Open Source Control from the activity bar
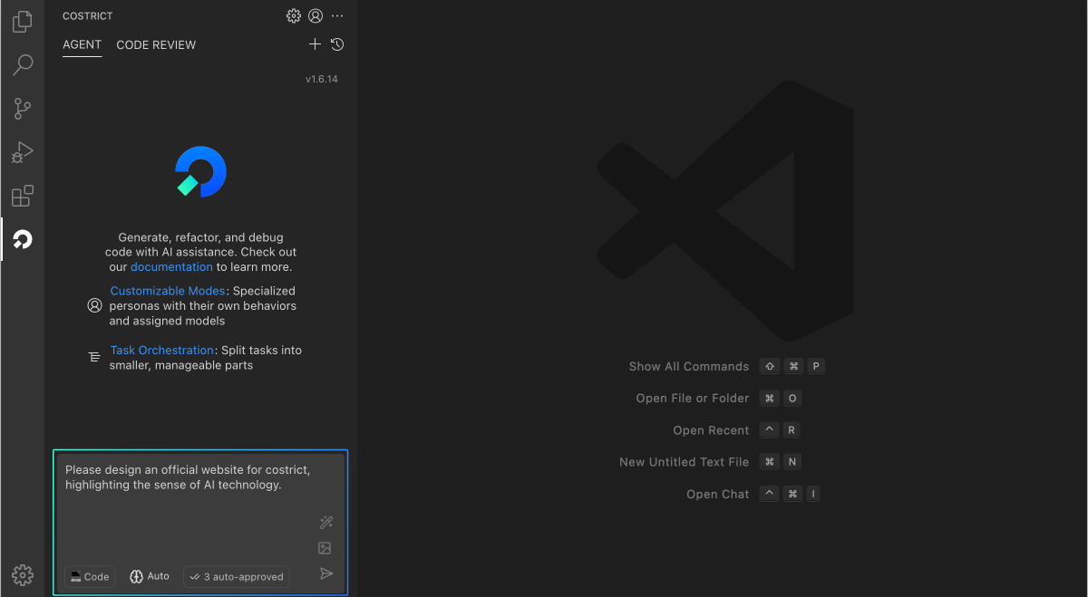 point(22,108)
